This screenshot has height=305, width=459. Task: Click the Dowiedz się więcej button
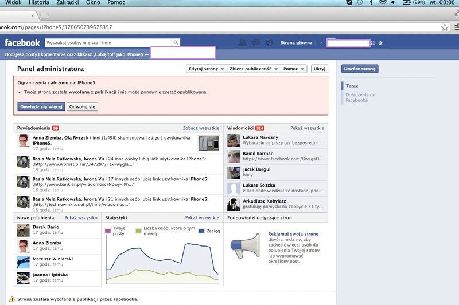click(x=41, y=106)
